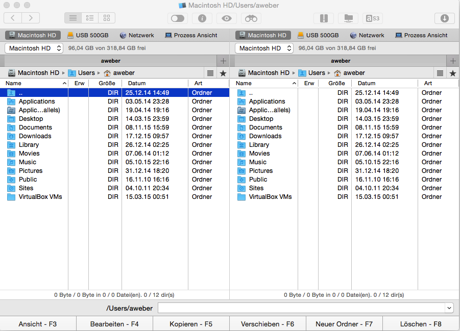
Task: Open the file info icon
Action: click(202, 18)
